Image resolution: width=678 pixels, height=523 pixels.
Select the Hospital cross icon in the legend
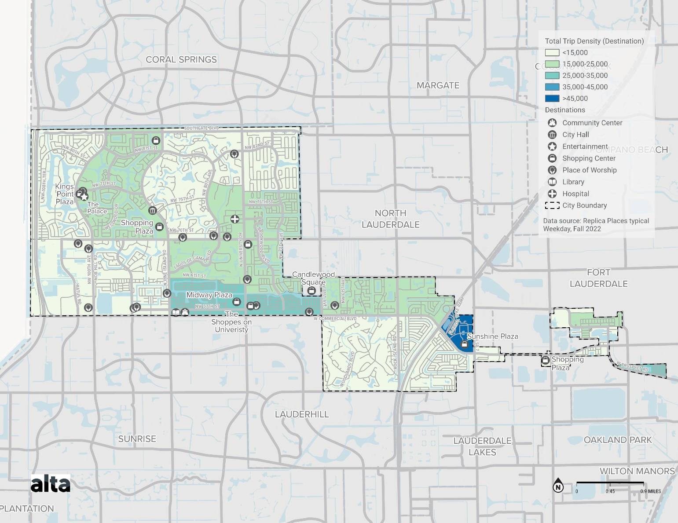tap(552, 194)
